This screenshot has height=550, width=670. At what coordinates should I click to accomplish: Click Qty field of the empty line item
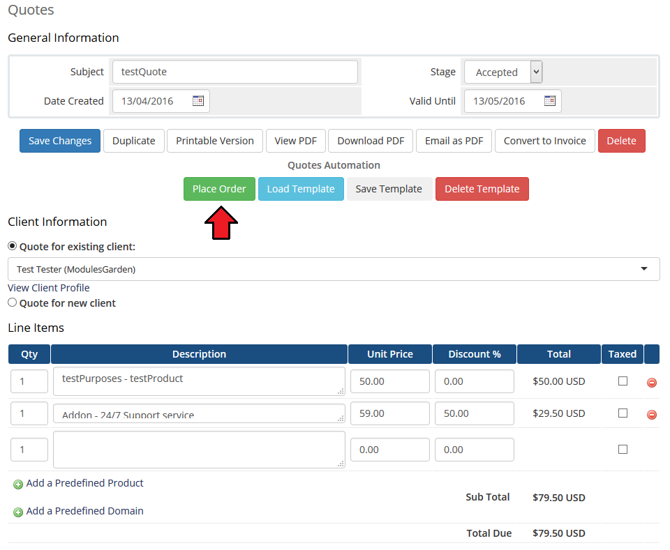pos(29,450)
